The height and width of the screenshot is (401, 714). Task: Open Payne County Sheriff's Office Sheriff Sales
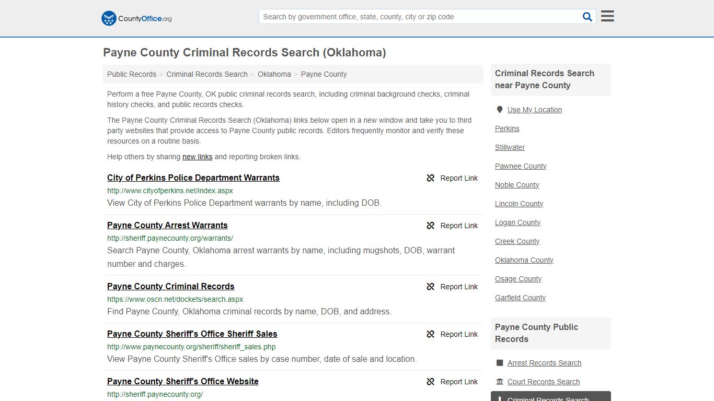tap(192, 334)
